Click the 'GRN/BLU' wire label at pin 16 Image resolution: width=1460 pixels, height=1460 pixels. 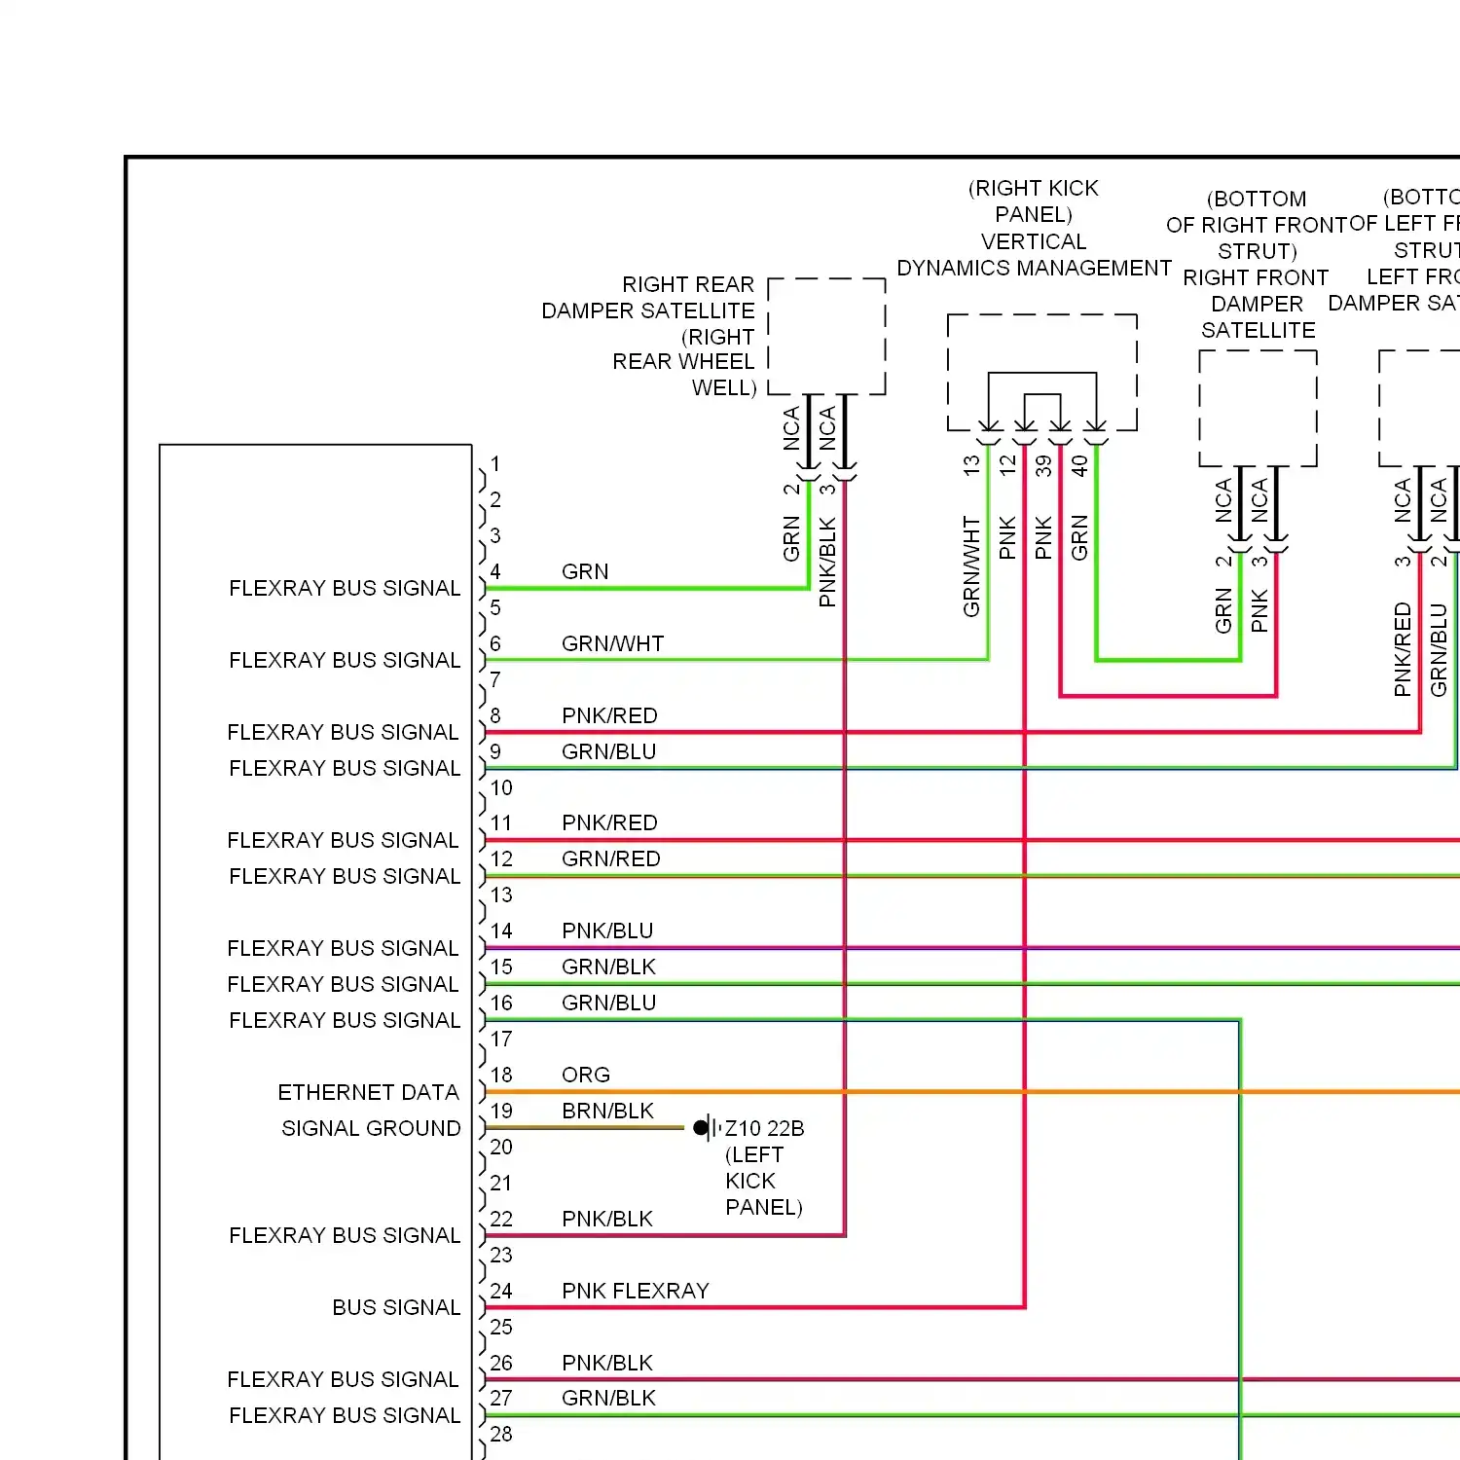tap(608, 1003)
